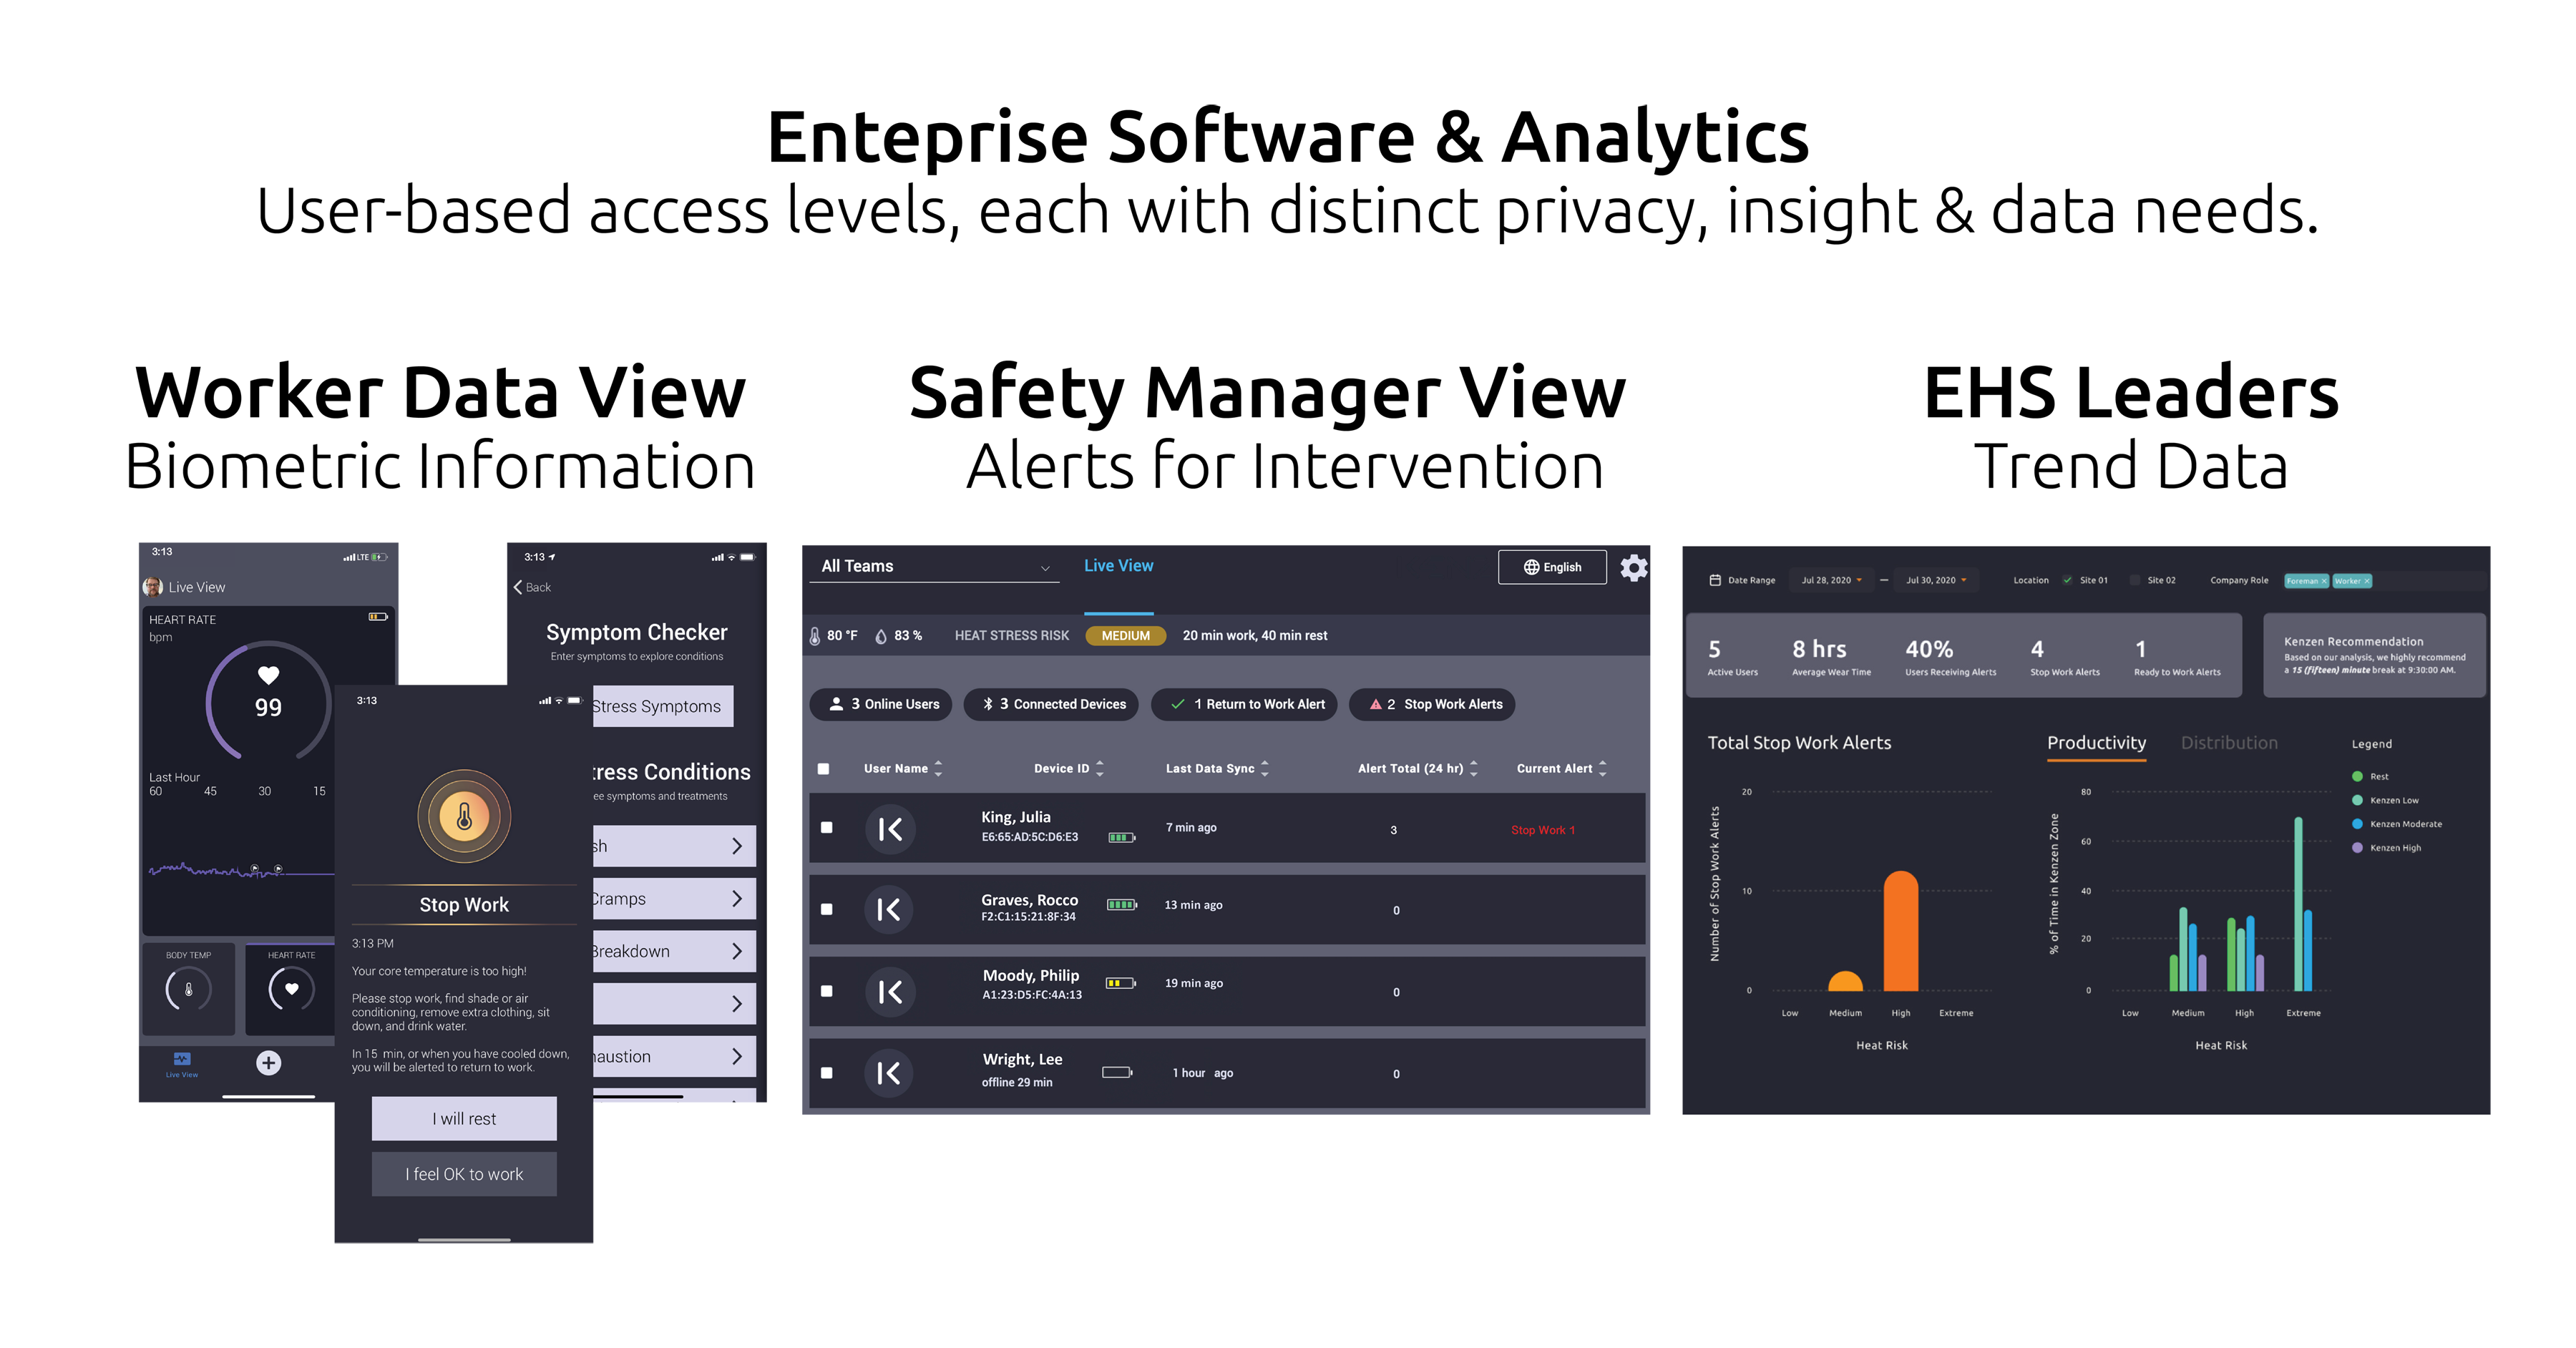
Task: Remove the Foreman role tag
Action: (x=2324, y=581)
